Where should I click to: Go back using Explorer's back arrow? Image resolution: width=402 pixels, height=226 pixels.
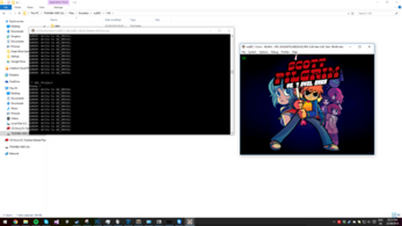tap(4, 13)
